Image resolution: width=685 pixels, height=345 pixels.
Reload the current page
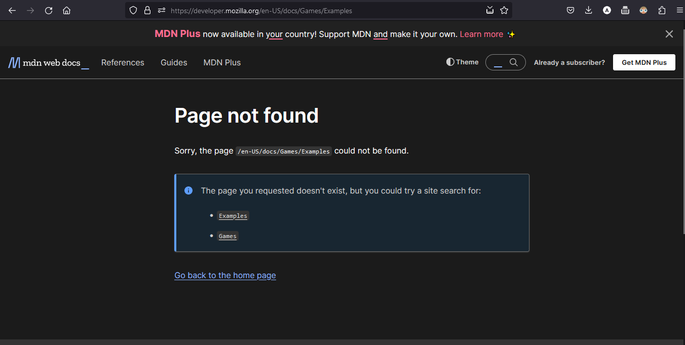click(x=48, y=10)
